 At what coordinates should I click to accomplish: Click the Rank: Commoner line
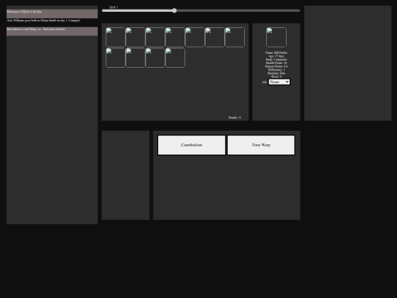(x=276, y=60)
